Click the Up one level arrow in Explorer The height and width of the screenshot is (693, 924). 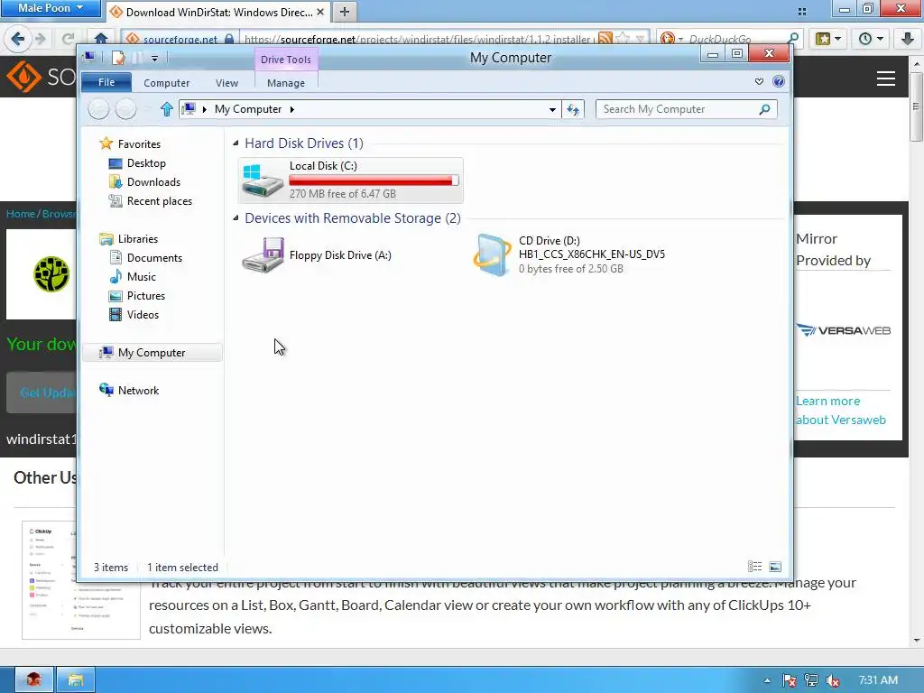(166, 109)
